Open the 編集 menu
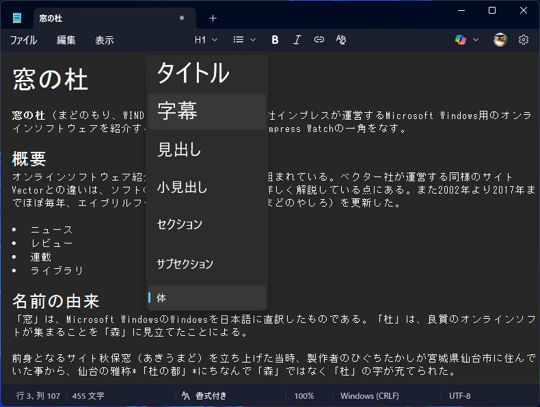Image resolution: width=540 pixels, height=407 pixels. tap(66, 40)
